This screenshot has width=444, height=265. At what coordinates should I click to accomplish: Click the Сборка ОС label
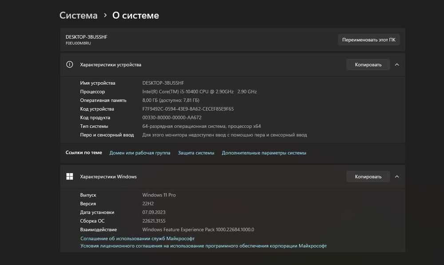tap(92, 221)
